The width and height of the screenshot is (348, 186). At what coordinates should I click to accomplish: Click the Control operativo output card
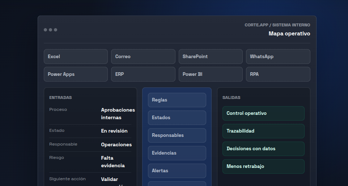263,113
